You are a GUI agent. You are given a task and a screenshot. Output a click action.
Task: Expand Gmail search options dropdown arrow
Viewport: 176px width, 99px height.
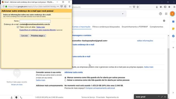[x=123, y=14]
